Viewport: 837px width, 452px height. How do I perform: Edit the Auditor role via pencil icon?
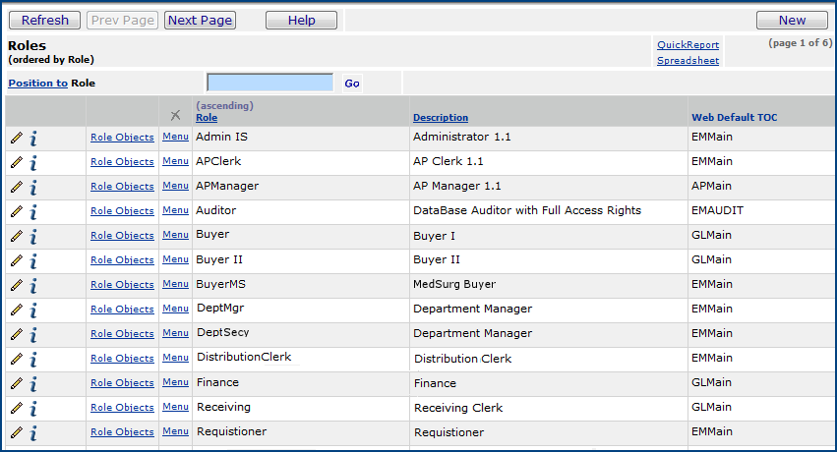click(16, 211)
